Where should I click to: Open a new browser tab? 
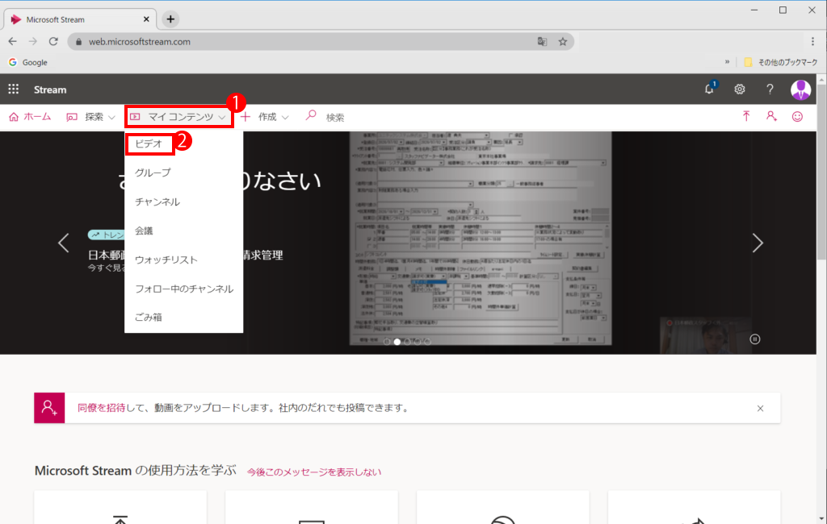pyautogui.click(x=170, y=19)
